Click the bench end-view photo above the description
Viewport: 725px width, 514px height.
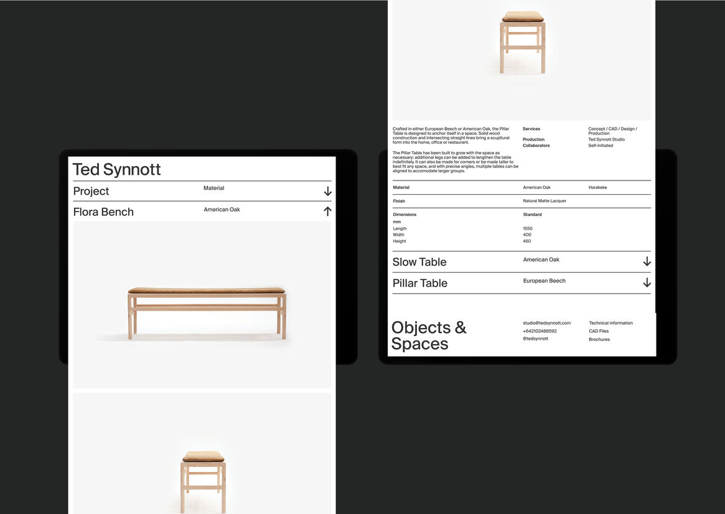523,44
